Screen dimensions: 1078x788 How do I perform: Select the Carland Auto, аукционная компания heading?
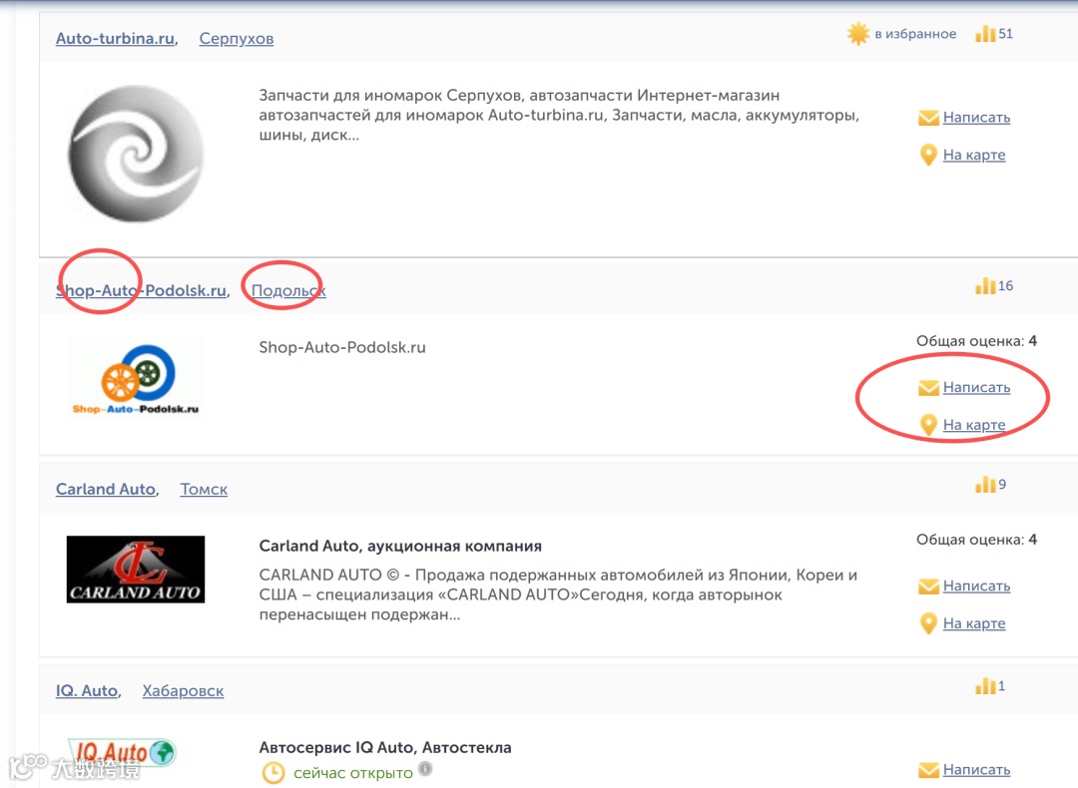click(x=400, y=547)
